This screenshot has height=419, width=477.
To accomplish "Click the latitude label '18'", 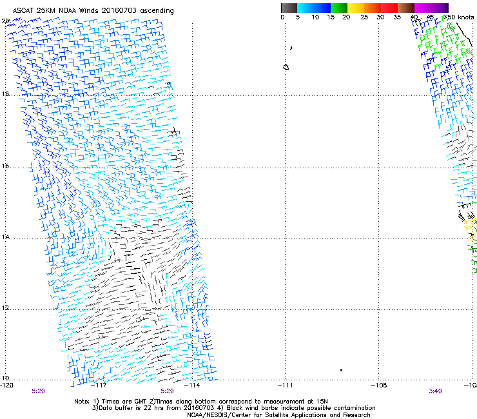I will pos(5,93).
